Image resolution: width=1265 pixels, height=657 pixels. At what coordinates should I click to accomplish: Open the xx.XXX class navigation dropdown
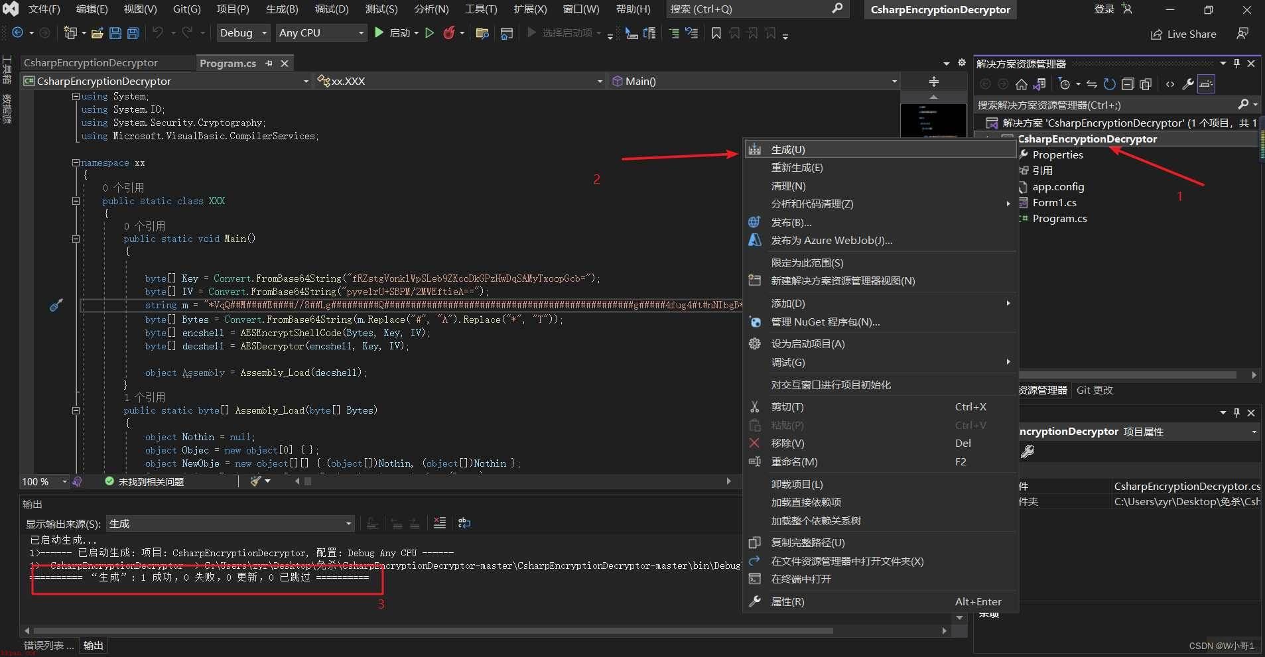point(460,81)
